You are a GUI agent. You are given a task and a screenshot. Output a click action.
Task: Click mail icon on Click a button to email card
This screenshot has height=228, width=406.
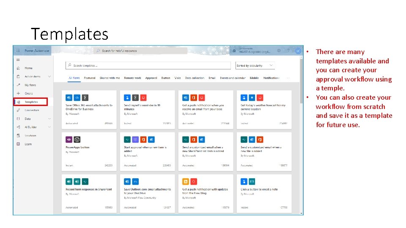point(252,182)
